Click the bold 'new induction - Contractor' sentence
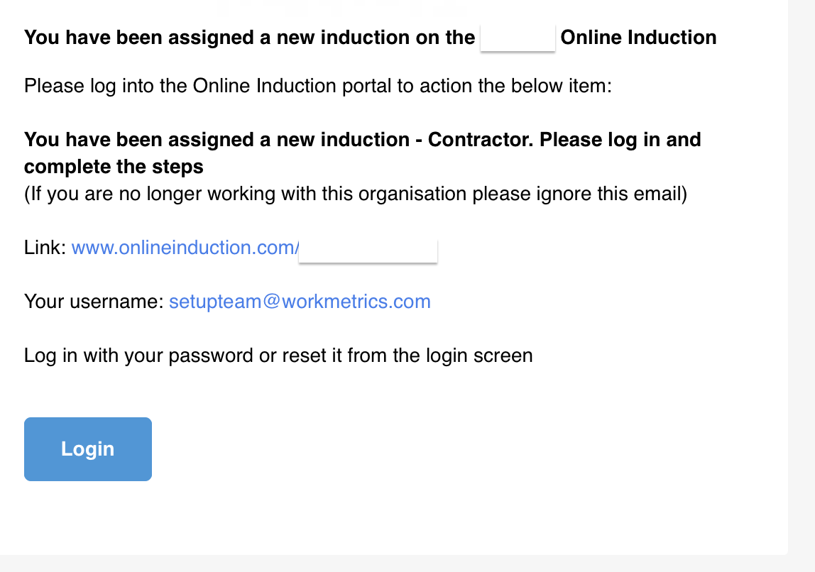The height and width of the screenshot is (572, 815). point(362,140)
